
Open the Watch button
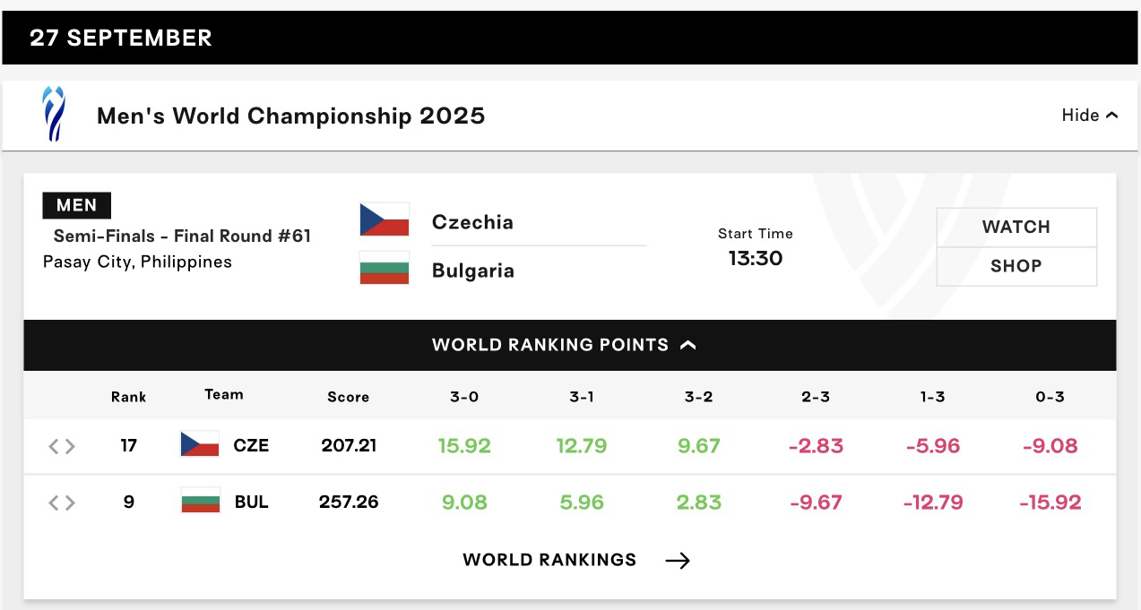tap(1016, 228)
